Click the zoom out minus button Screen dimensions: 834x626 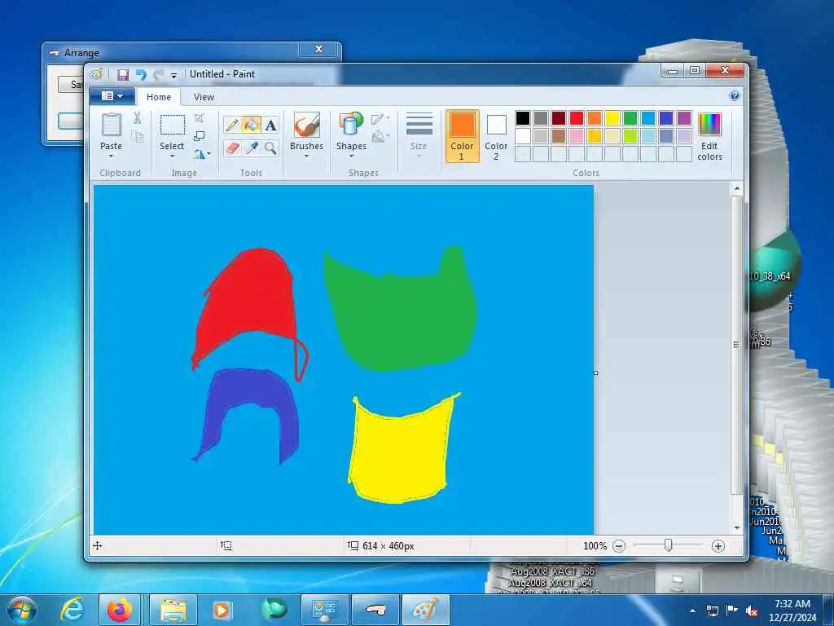tap(619, 545)
